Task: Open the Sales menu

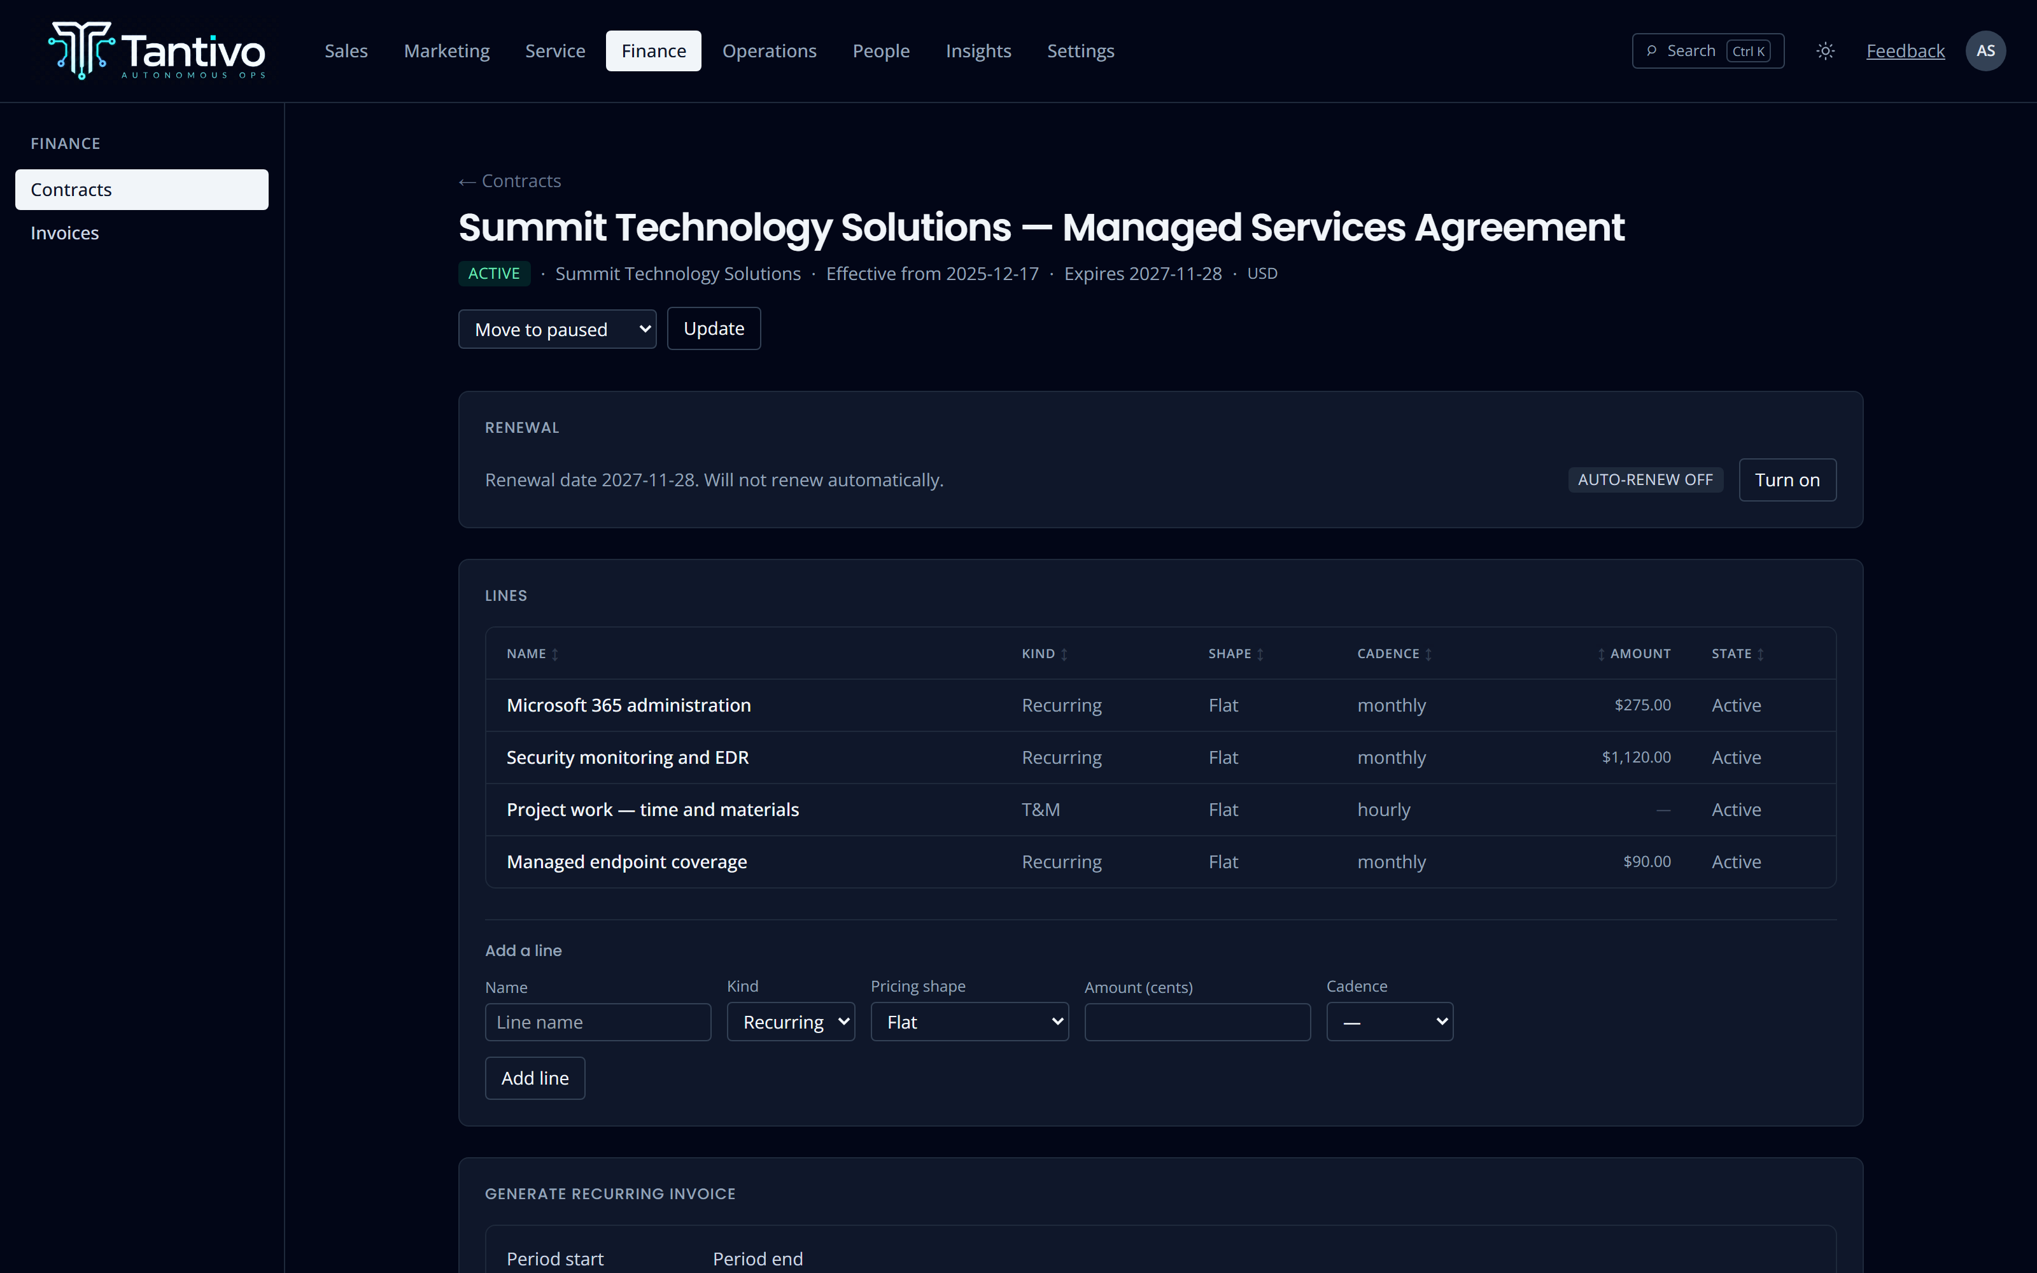Action: pos(346,52)
